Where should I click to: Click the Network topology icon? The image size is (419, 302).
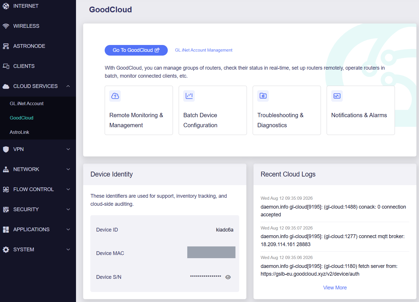(x=6, y=169)
